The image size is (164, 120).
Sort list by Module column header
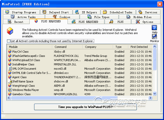coord(30,47)
